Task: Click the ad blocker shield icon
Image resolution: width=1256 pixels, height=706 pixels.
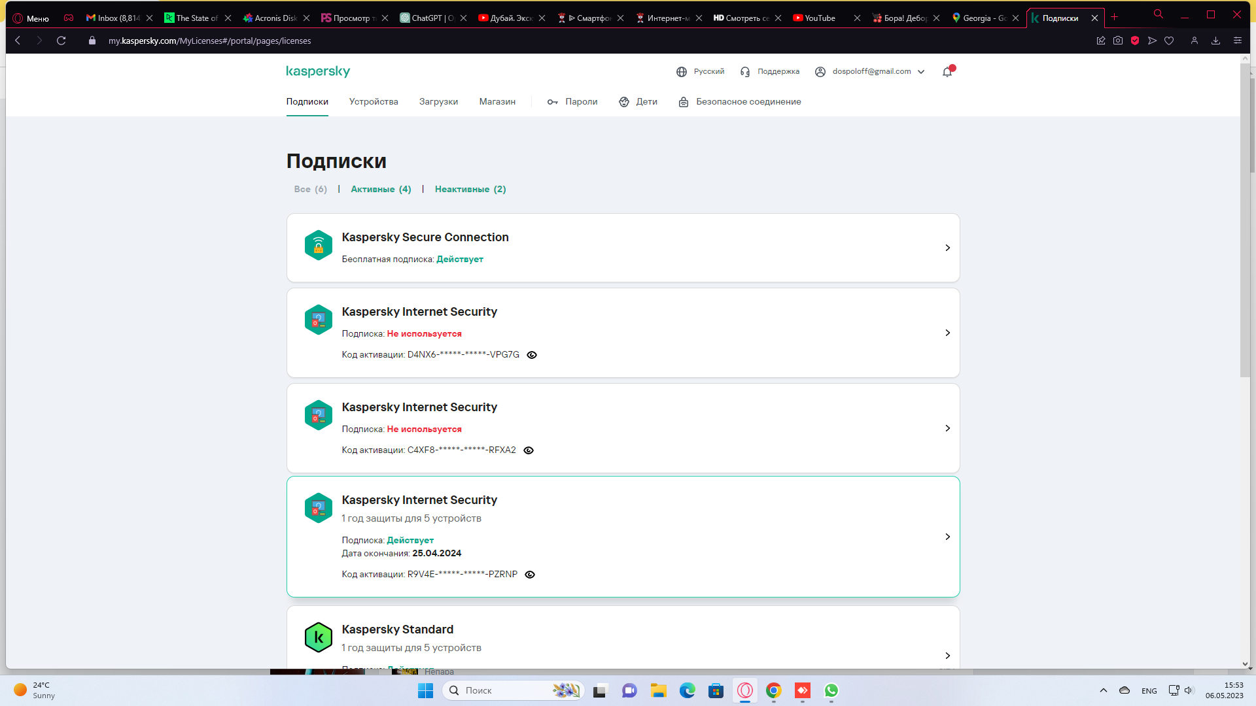Action: (1135, 41)
